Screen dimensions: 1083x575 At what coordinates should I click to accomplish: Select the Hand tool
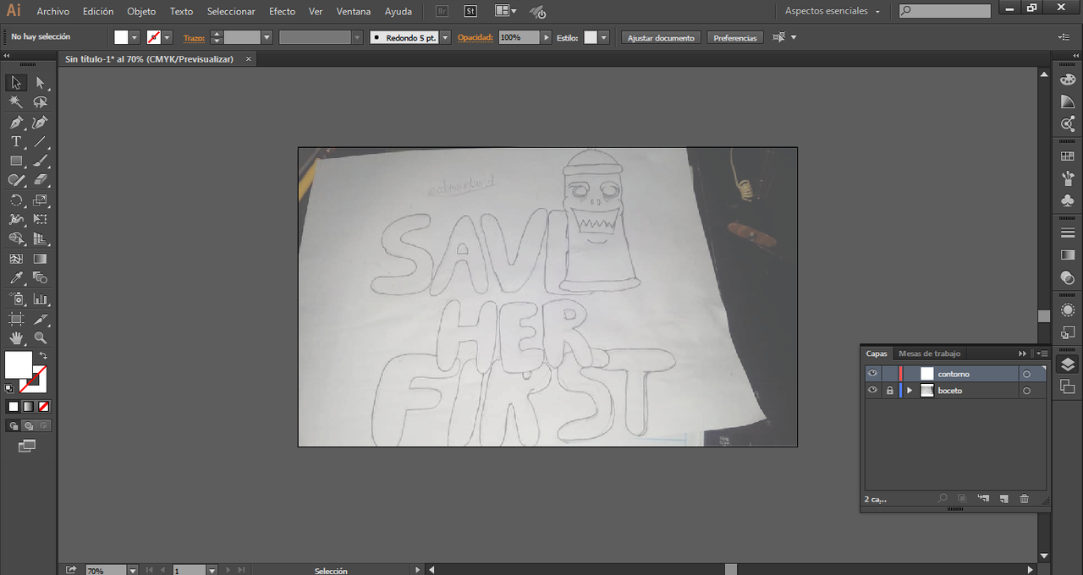16,338
